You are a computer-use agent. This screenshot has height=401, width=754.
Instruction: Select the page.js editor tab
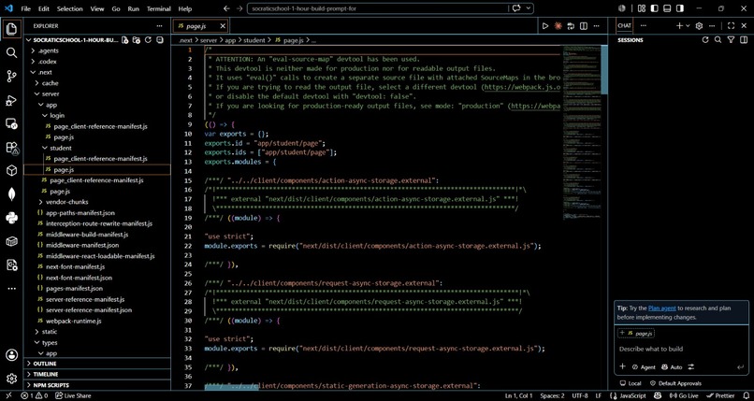(199, 26)
